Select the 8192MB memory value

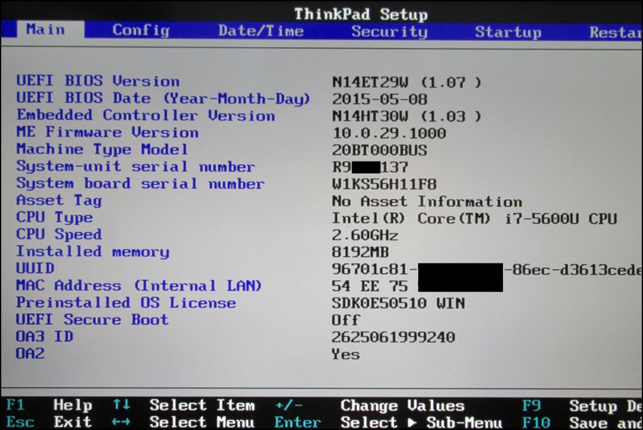[360, 252]
